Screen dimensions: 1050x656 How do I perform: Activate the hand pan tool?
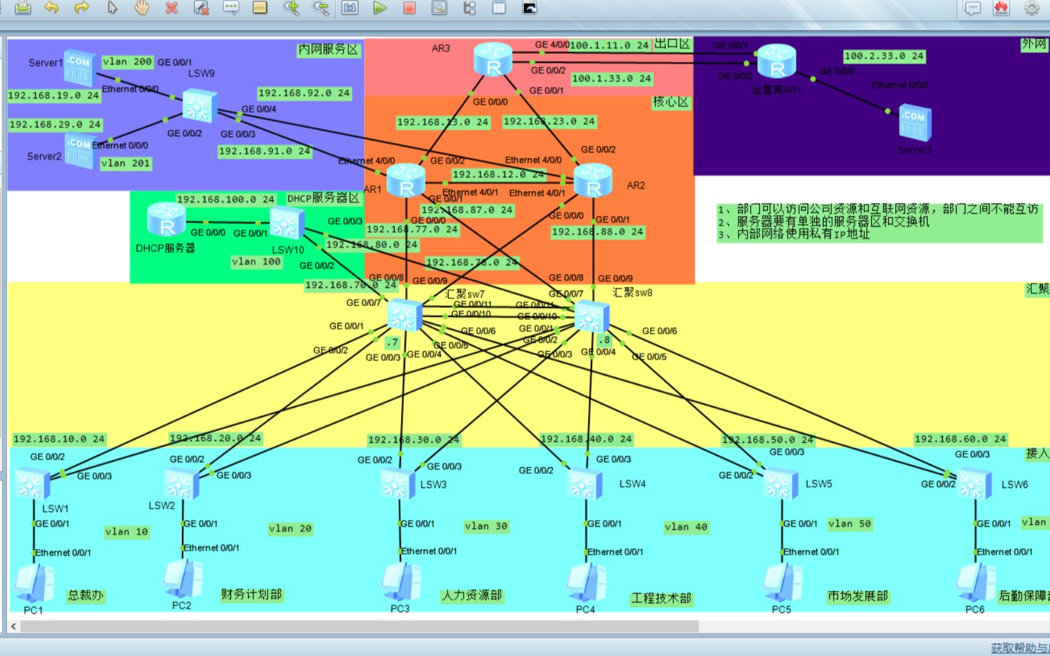[141, 8]
